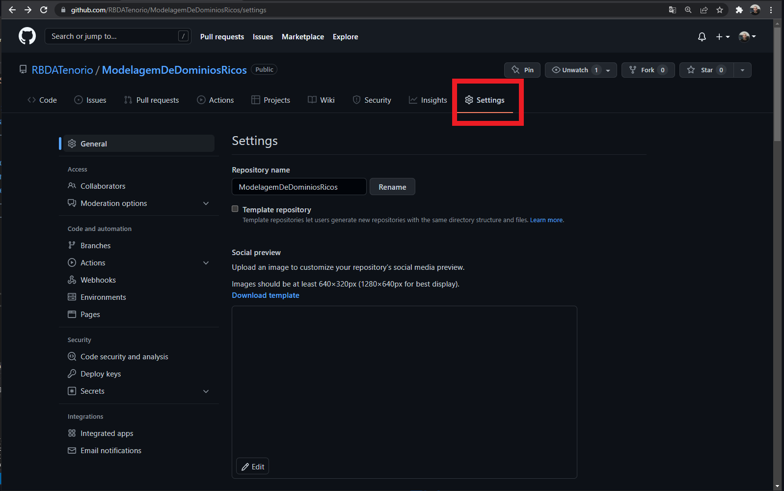
Task: Open the browser extensions puzzle icon
Action: [739, 10]
